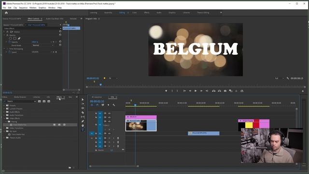The width and height of the screenshot is (309, 174).
Task: Switch to Media Browser tab
Action: coord(20,97)
